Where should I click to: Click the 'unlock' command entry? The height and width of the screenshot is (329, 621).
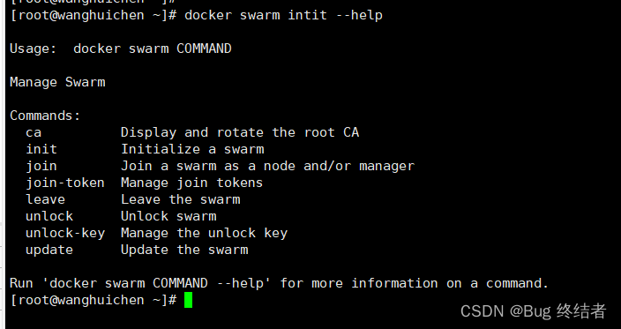(x=49, y=216)
